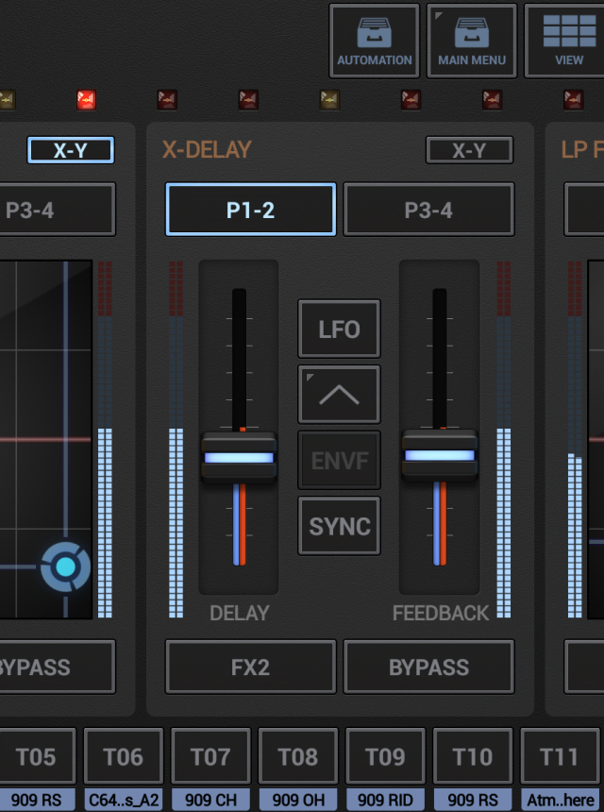Click the FEEDBACK fader handle
604x812 pixels.
(x=440, y=455)
